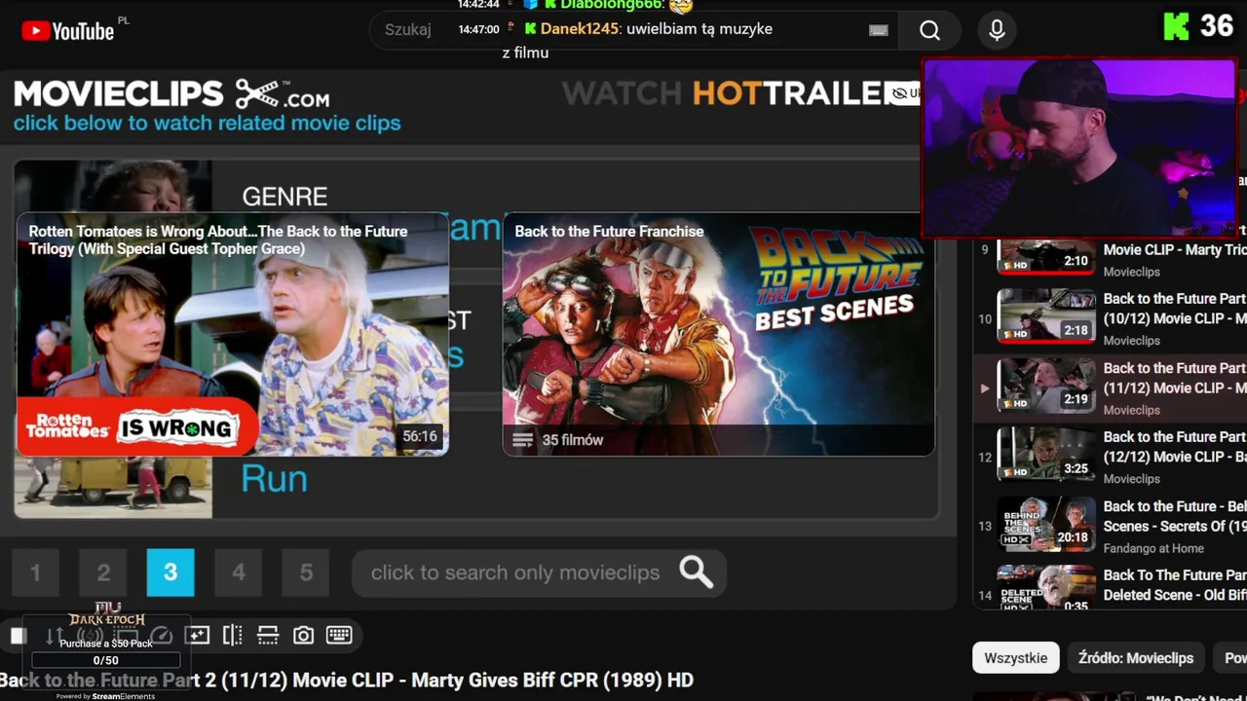Screen dimensions: 1247x701
Task: Click the GENRE heading text
Action: point(284,196)
